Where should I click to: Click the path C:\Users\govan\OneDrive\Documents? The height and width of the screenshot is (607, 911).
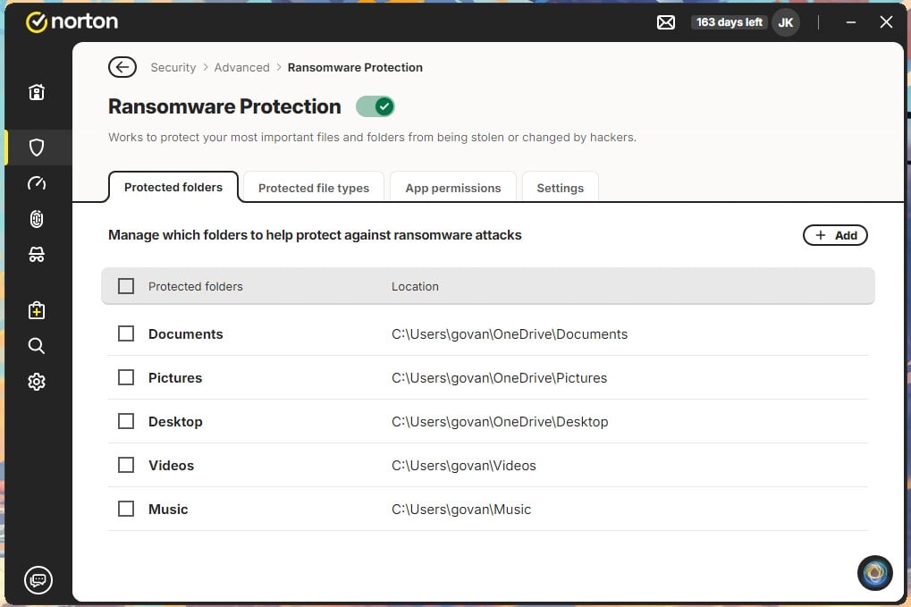(510, 334)
